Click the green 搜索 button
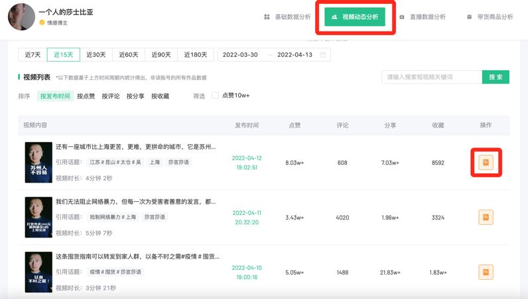 (495, 77)
